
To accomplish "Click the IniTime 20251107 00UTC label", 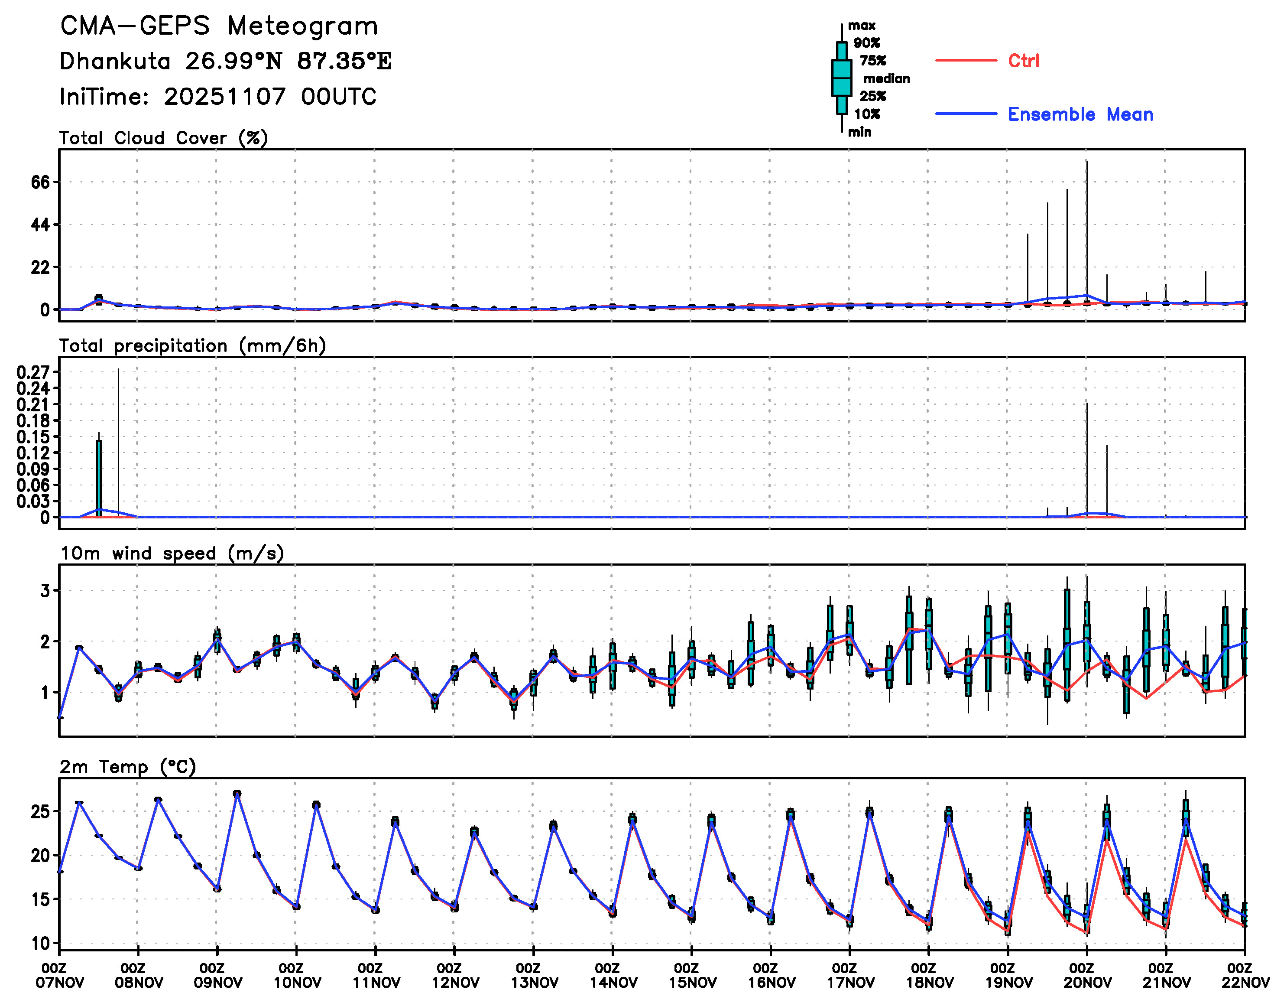I will [218, 97].
